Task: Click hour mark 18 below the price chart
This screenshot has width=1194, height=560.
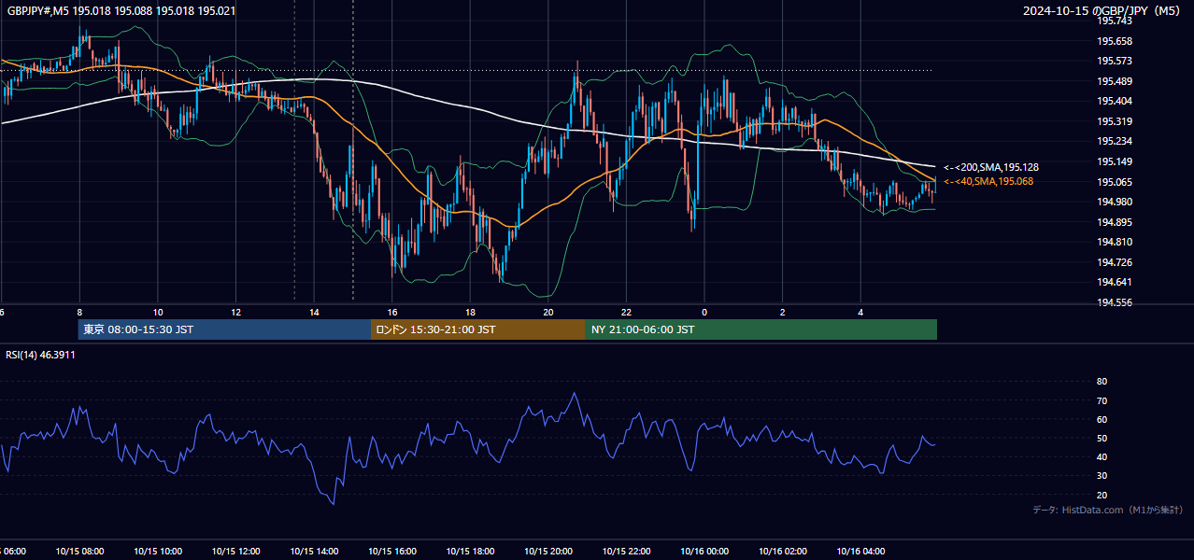Action: pyautogui.click(x=470, y=313)
